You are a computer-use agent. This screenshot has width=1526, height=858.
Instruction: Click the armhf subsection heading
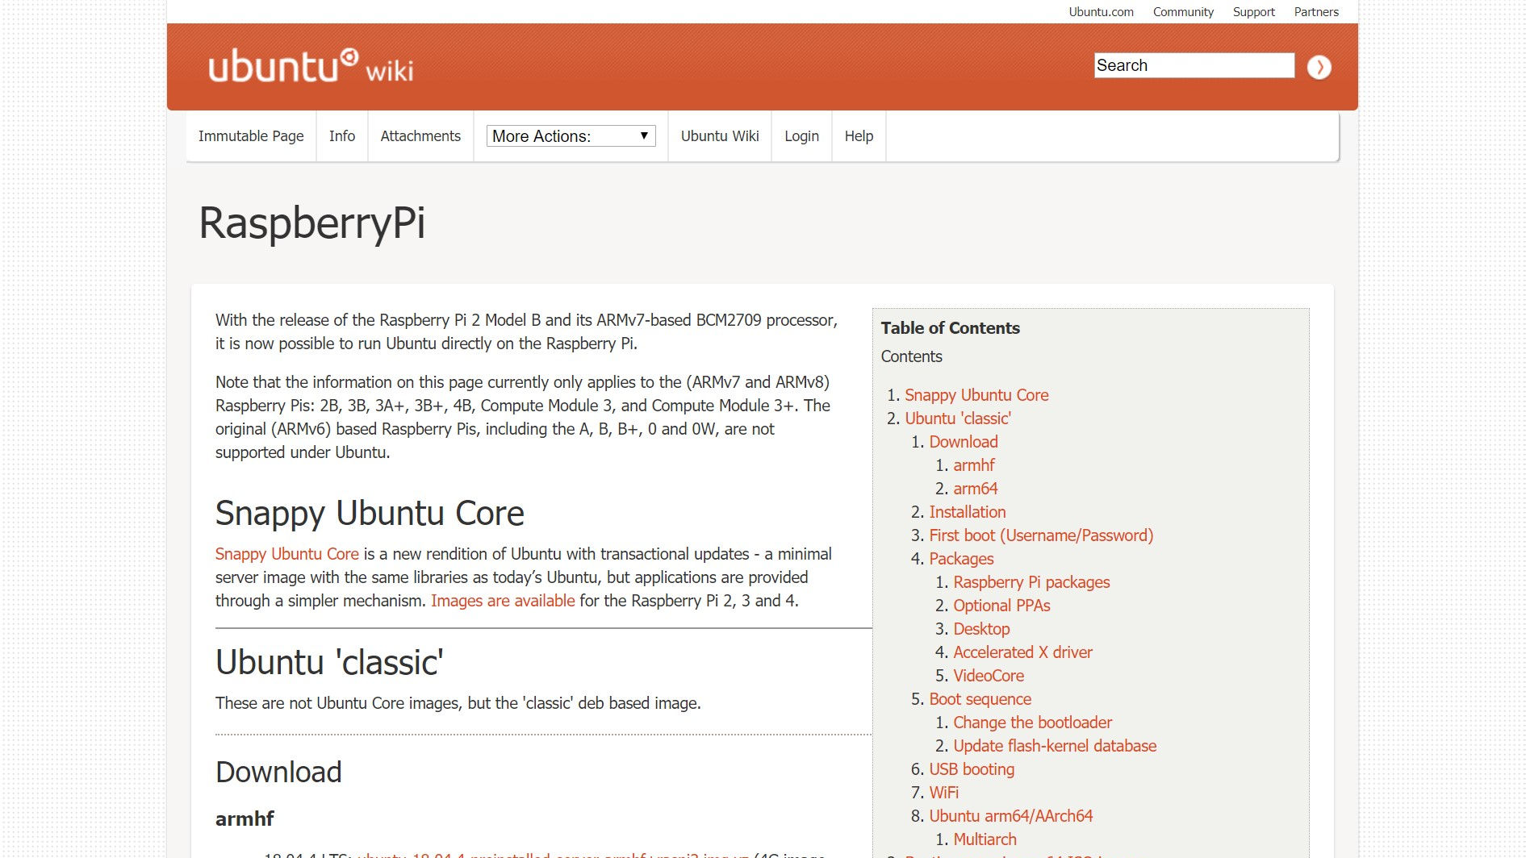245,819
